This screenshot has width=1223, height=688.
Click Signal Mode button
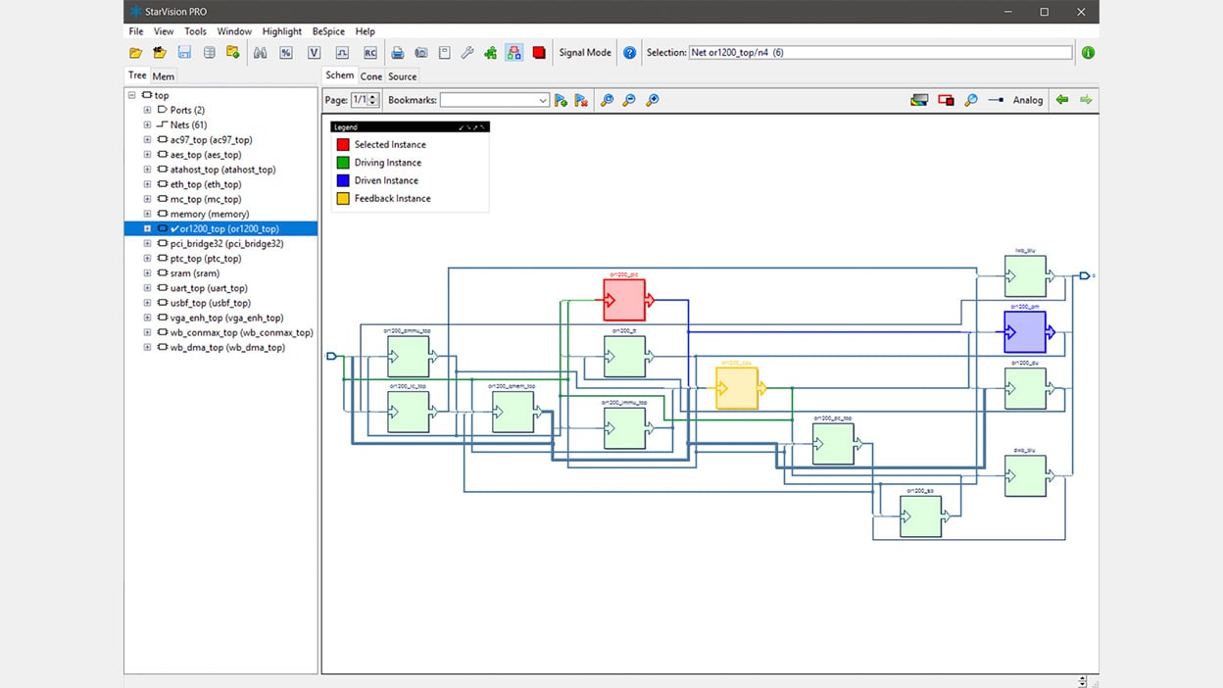(585, 53)
